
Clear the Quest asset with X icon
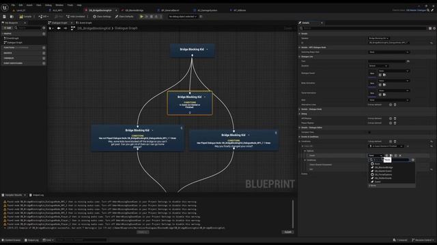tap(400, 156)
